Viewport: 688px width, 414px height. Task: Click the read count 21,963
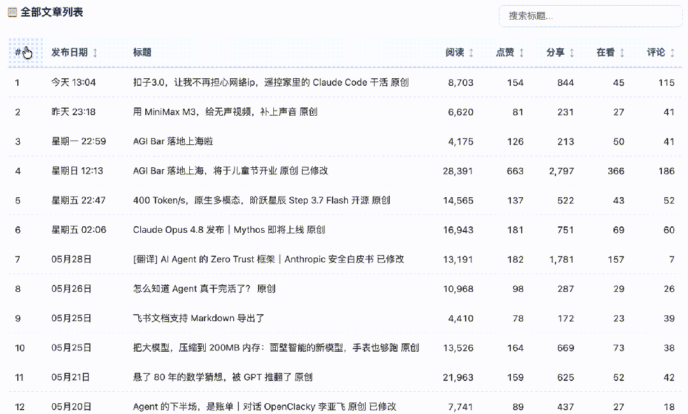(x=458, y=378)
